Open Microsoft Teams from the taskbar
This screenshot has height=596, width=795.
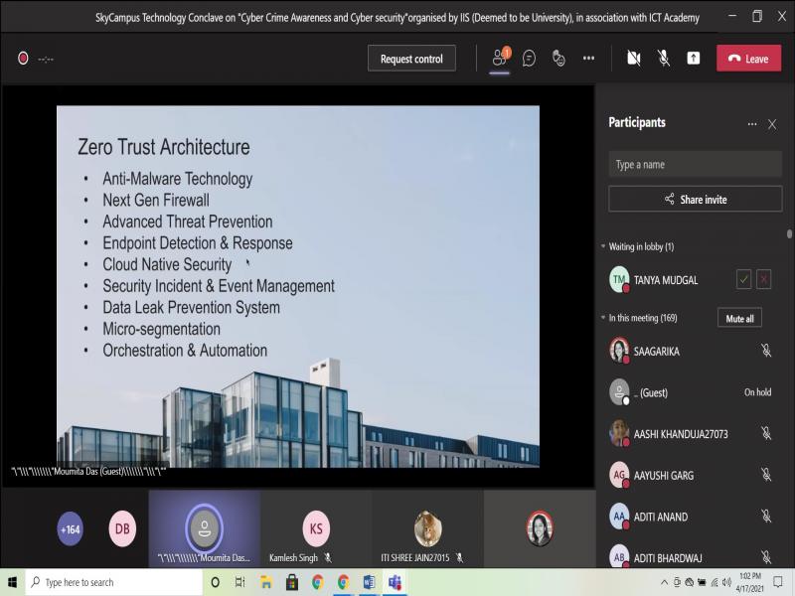[395, 582]
